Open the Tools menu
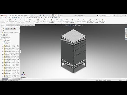The image size is (127, 95). tap(22, 15)
